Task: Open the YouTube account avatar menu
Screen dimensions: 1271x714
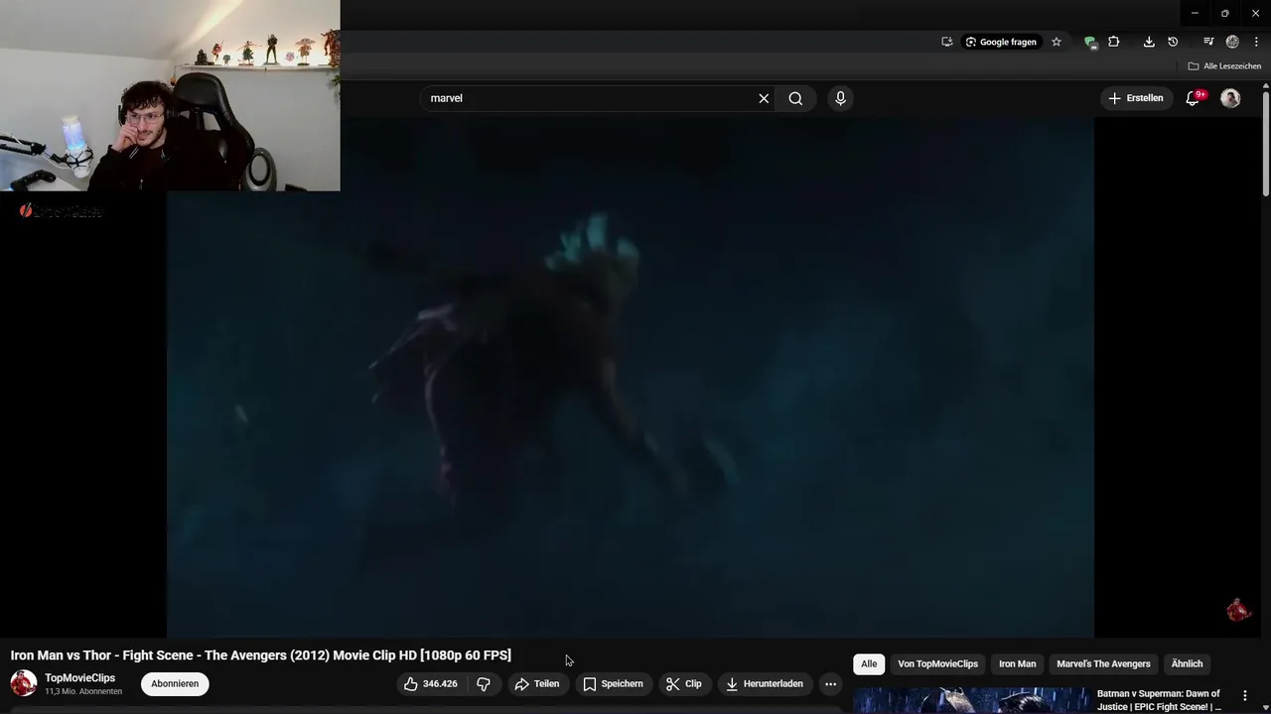Action: tap(1230, 98)
